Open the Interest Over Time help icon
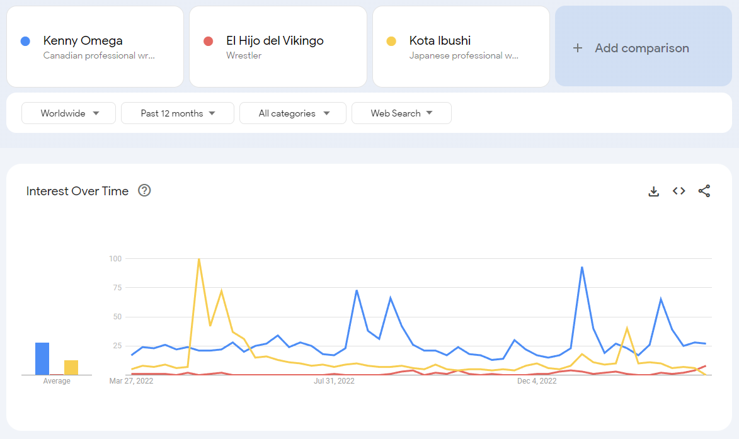The width and height of the screenshot is (739, 439). [x=144, y=190]
